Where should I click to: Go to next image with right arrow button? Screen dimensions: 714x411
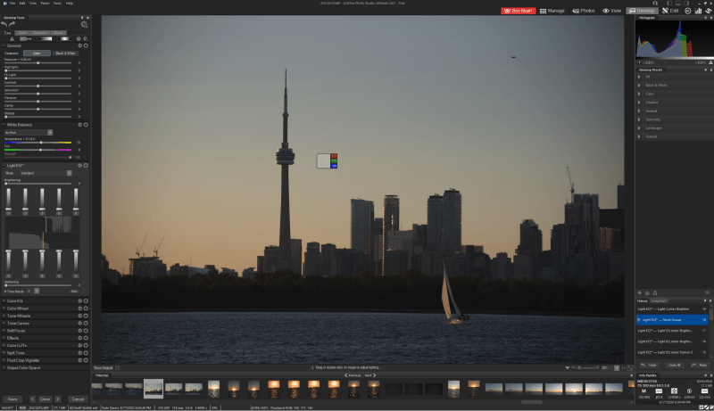coord(58,399)
